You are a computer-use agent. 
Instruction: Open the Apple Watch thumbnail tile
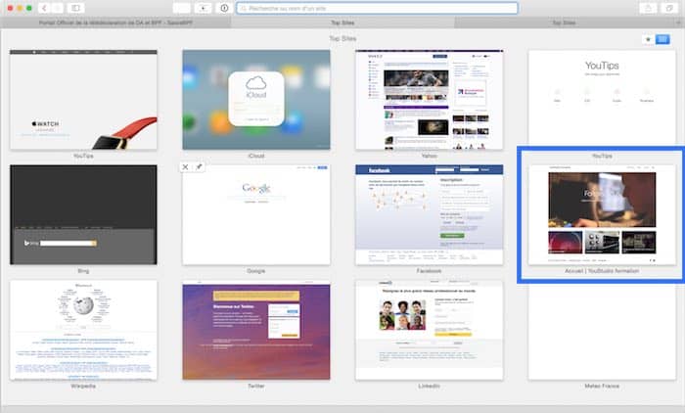tap(83, 100)
